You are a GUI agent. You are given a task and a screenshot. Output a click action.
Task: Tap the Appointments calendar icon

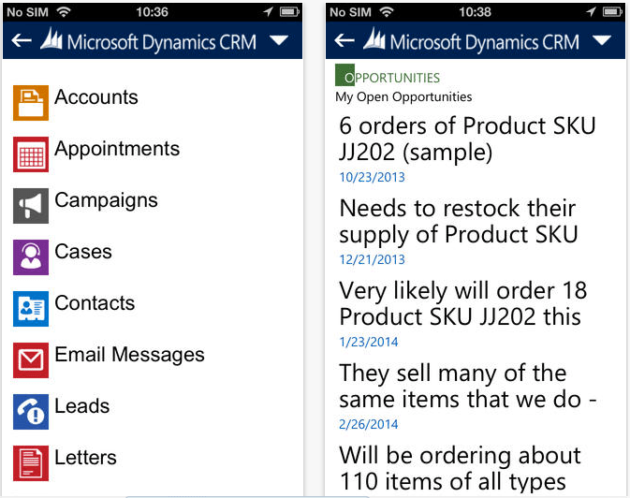31,154
